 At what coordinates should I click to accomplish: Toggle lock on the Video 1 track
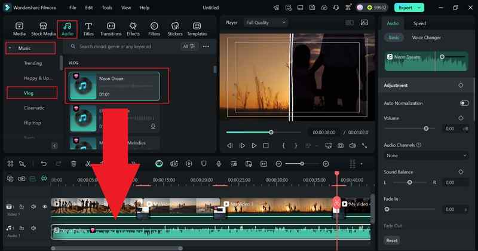coord(22,207)
